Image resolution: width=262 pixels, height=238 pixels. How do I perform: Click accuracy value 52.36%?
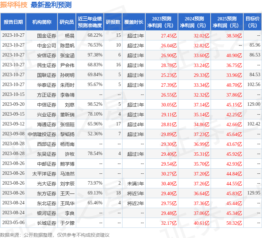pos(95,134)
